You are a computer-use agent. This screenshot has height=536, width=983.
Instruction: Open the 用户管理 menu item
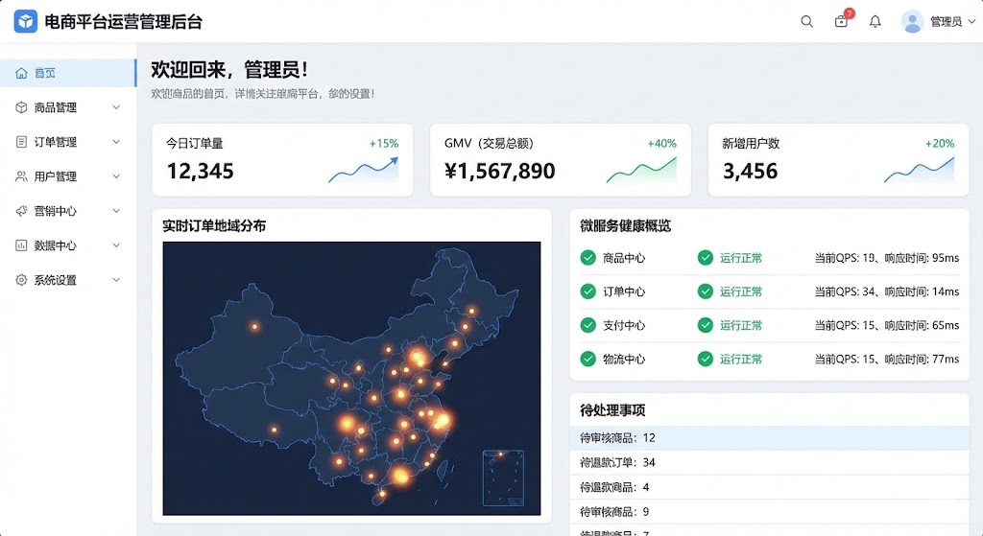[68, 176]
